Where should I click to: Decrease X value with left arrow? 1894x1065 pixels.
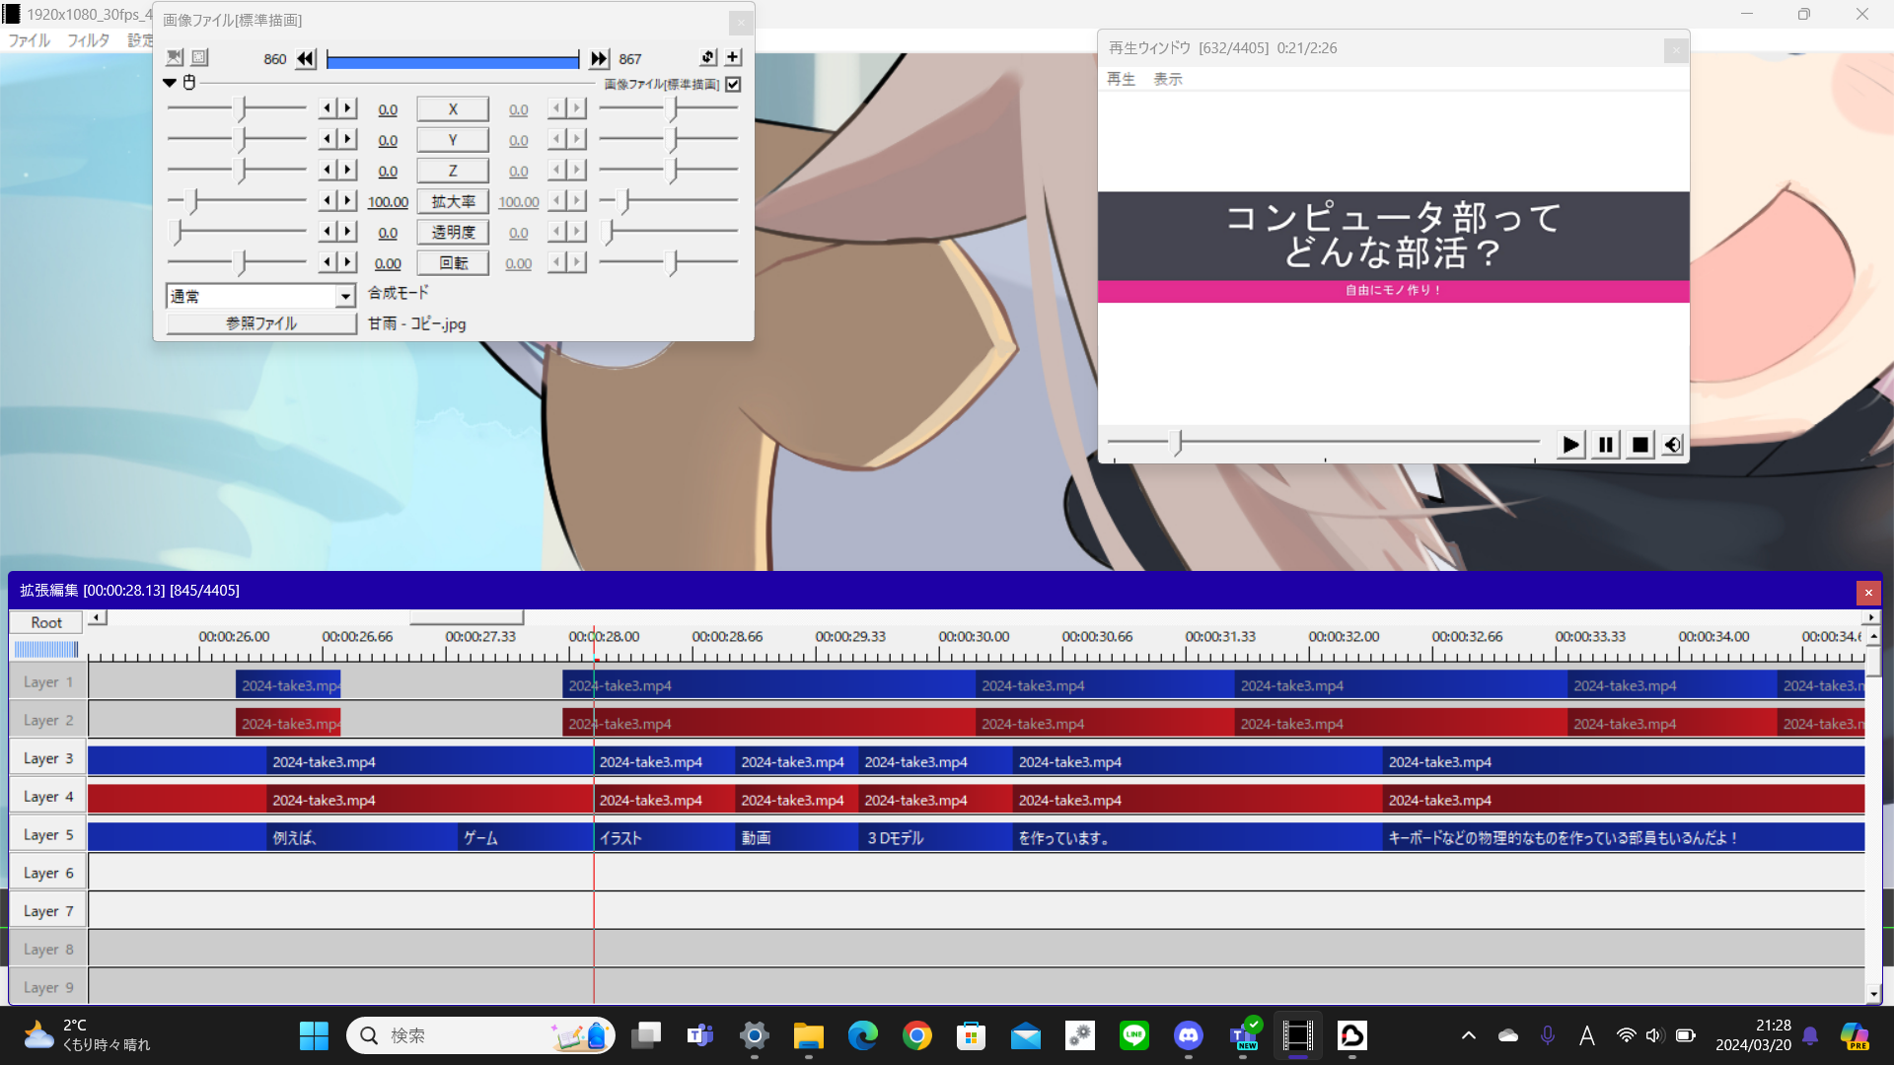[328, 108]
